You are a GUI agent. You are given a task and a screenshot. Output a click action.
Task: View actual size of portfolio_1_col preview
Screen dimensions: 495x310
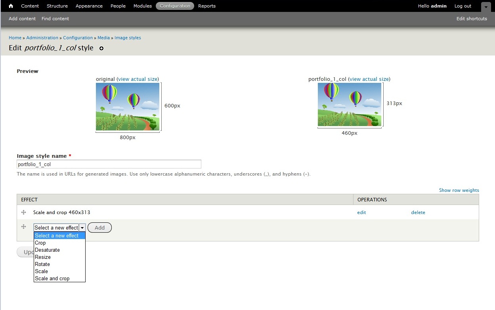369,79
